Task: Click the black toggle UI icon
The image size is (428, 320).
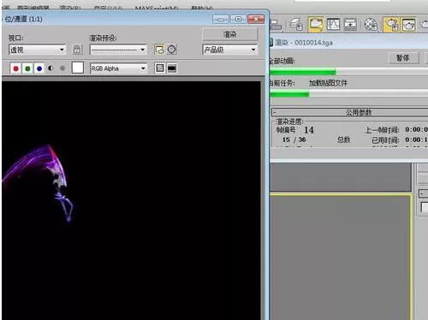Action: [172, 68]
